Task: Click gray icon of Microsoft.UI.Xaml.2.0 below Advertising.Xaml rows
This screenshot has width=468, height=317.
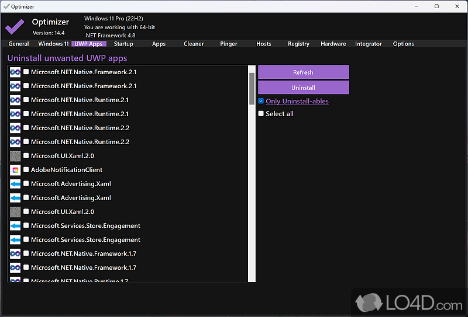Action: tap(15, 212)
